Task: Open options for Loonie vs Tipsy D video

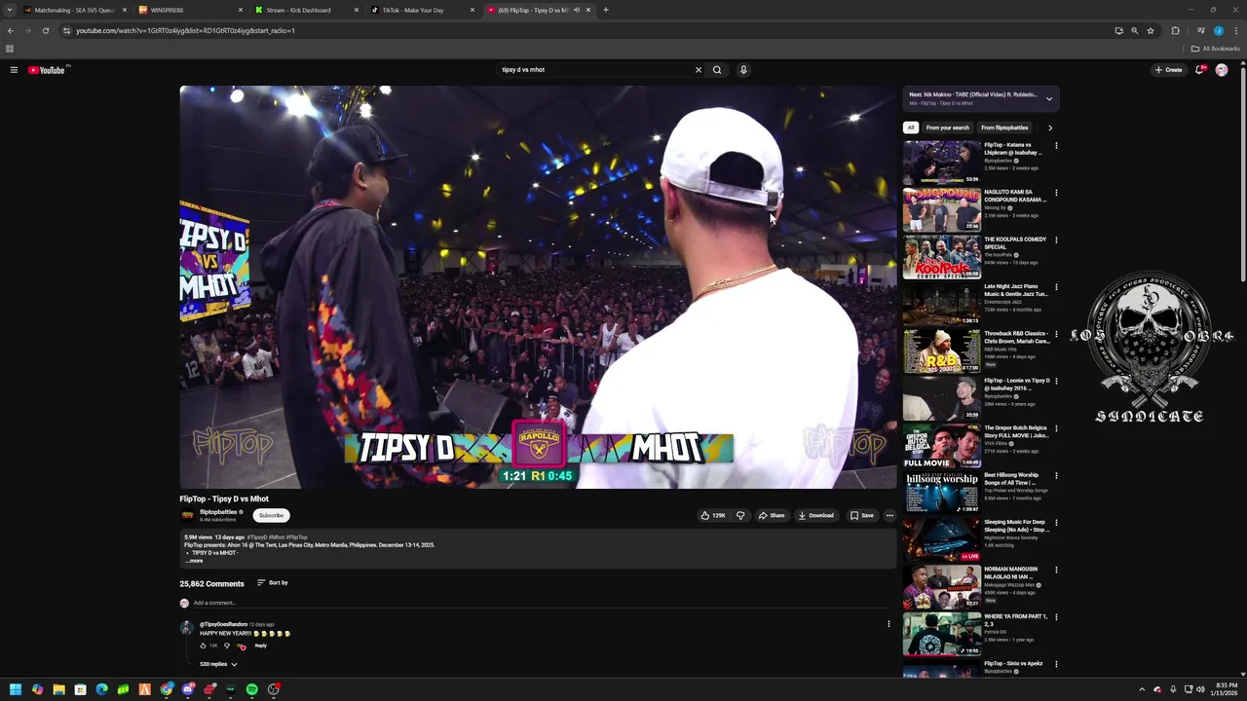Action: coord(1056,382)
